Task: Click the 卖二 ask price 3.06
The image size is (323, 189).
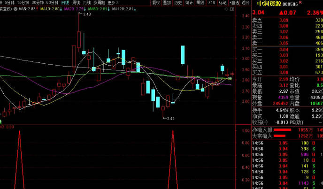Action: click(x=284, y=38)
